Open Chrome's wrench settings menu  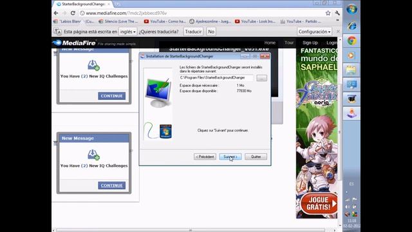click(337, 13)
